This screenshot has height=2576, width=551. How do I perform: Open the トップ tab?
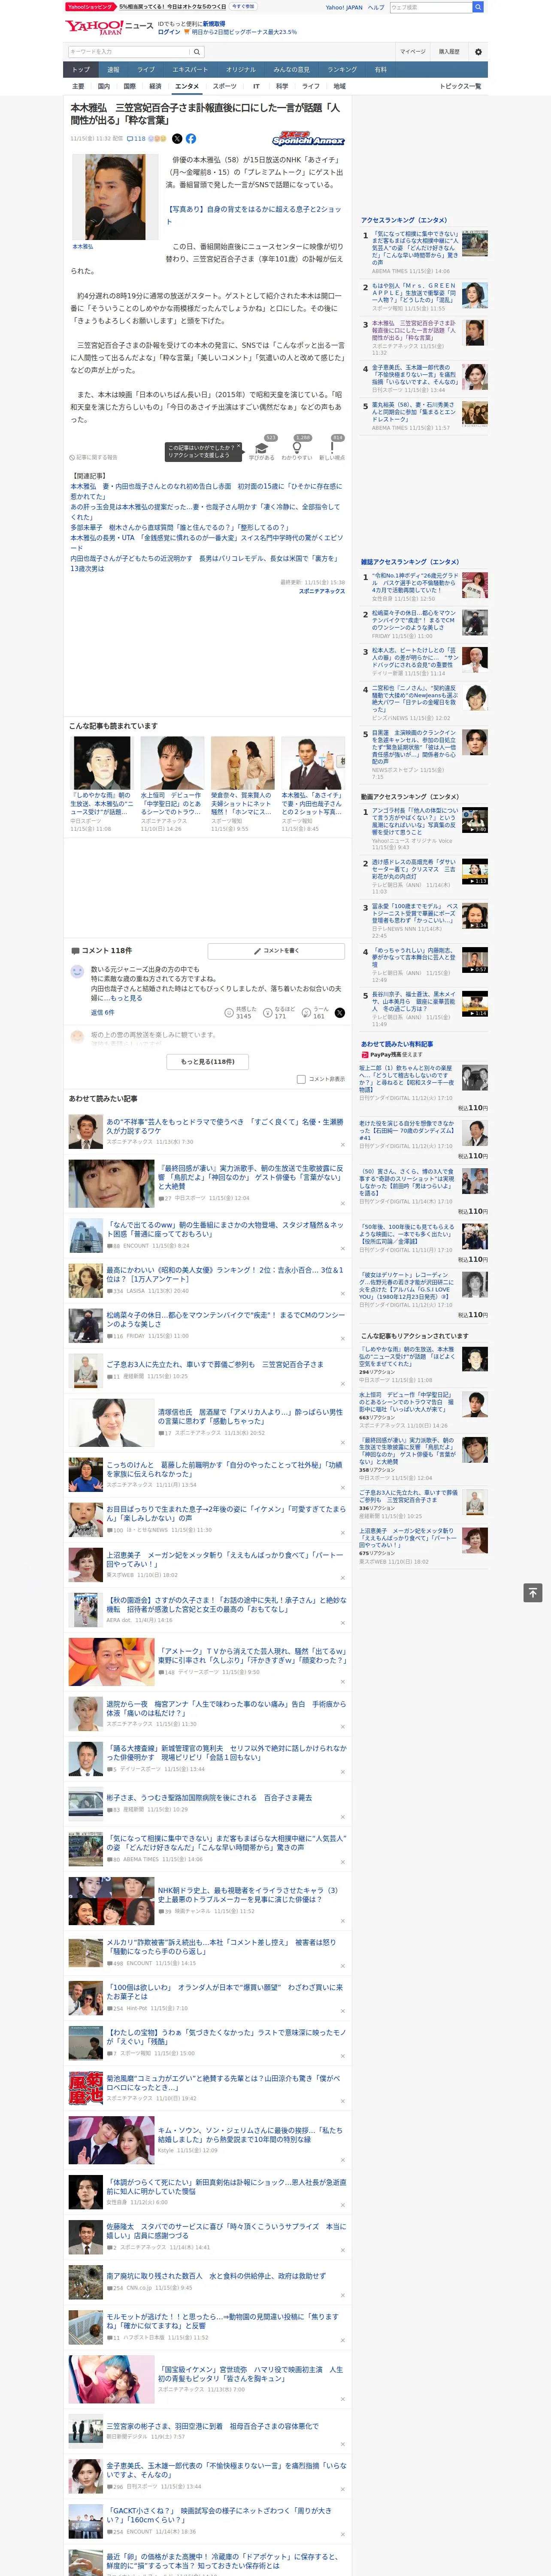point(81,70)
